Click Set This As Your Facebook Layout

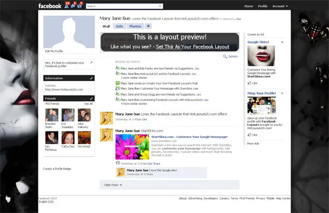pos(192,47)
